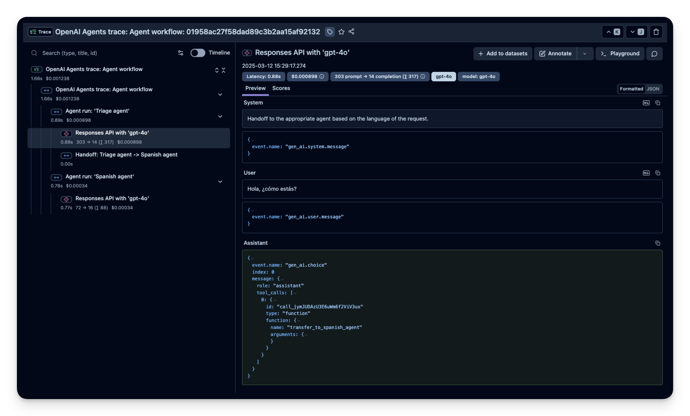Collapse the User message JSON object

click(x=252, y=210)
